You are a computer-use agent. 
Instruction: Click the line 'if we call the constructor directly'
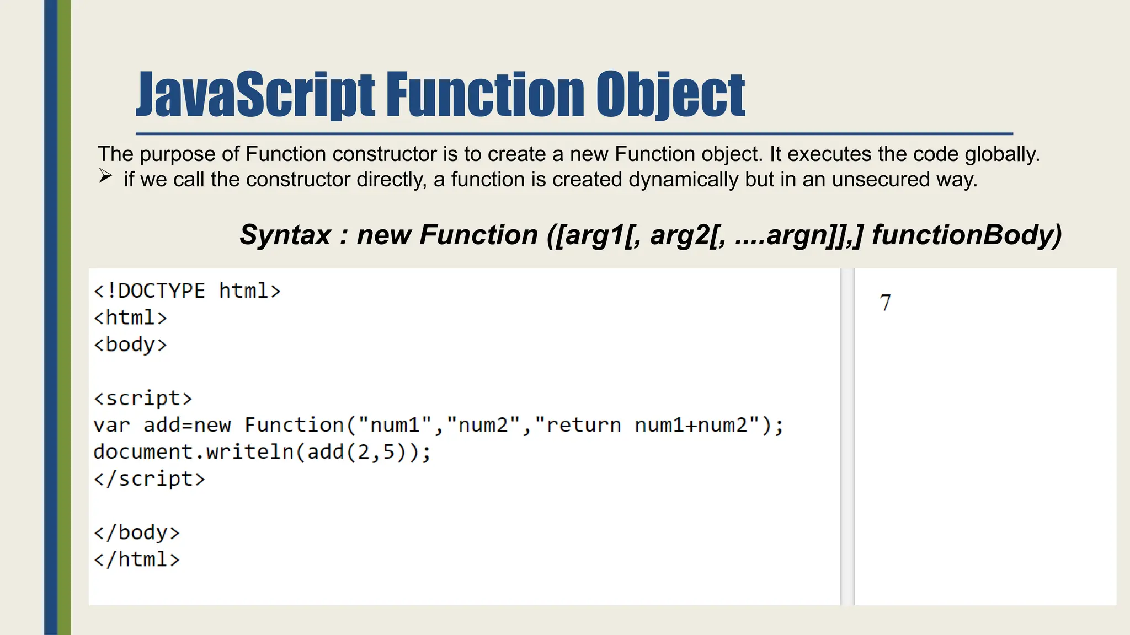[x=550, y=180]
